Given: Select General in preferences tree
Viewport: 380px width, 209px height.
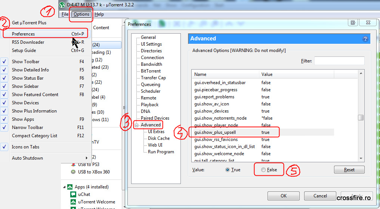Looking at the screenshot, I should (x=148, y=37).
